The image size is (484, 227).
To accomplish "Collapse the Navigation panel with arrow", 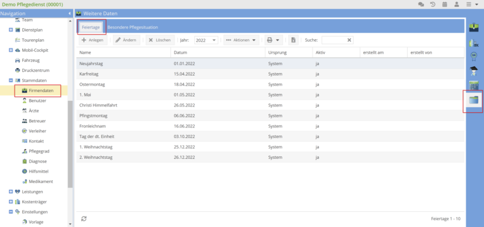I will [x=69, y=14].
